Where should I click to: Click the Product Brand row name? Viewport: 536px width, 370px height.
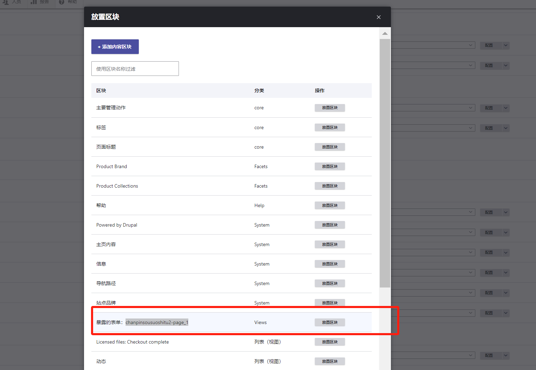coord(112,166)
